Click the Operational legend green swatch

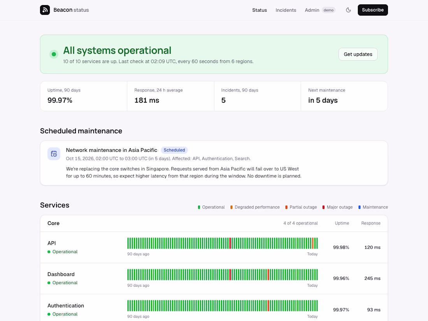click(x=199, y=207)
